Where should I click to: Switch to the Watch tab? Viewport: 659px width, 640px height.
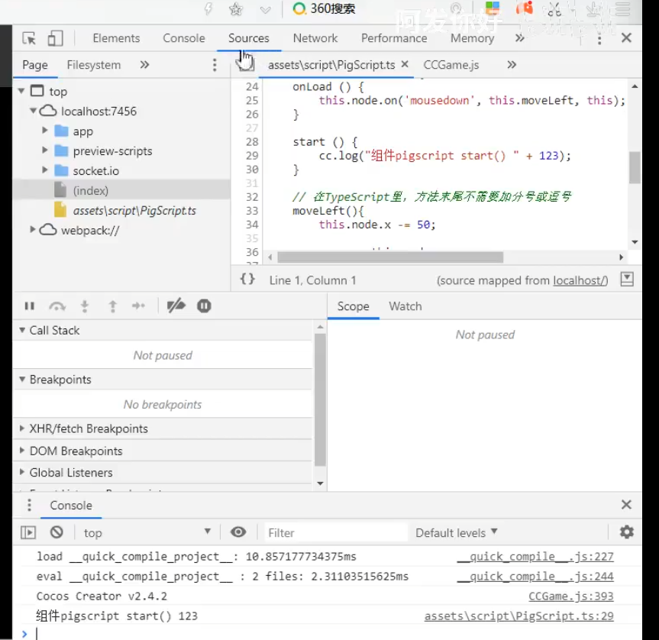405,306
